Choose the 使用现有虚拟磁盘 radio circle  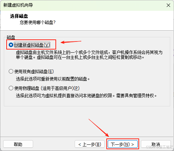[x=11, y=71]
